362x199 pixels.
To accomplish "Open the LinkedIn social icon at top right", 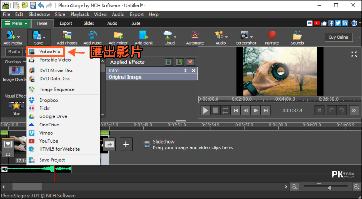I will 345,23.
